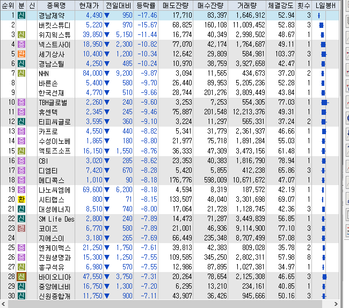Select stock name SM Life Des
Image resolution: width=349 pixels, height=308 pixels.
56,219
